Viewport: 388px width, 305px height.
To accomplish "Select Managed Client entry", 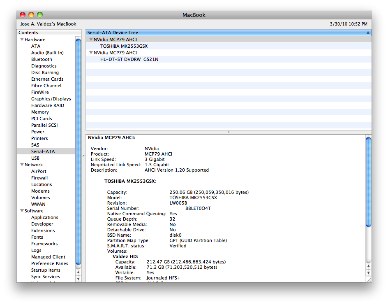I will 48,257.
